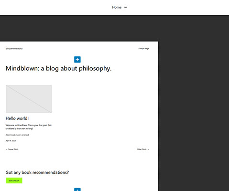Open the Hello world! post title
The height and width of the screenshot is (191, 229).
pos(17,118)
